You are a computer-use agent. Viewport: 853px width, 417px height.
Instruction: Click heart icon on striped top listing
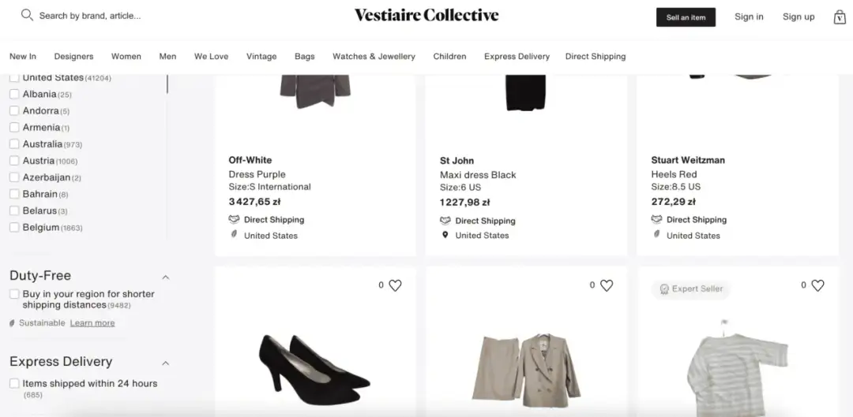tap(817, 285)
